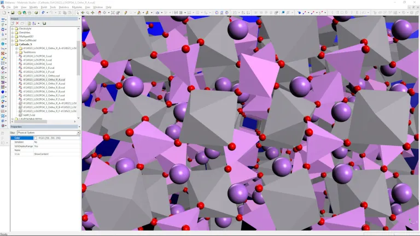Viewport: 420px width, 236px height.
Task: Click red X delete icon in Project panel
Action: pos(16,23)
